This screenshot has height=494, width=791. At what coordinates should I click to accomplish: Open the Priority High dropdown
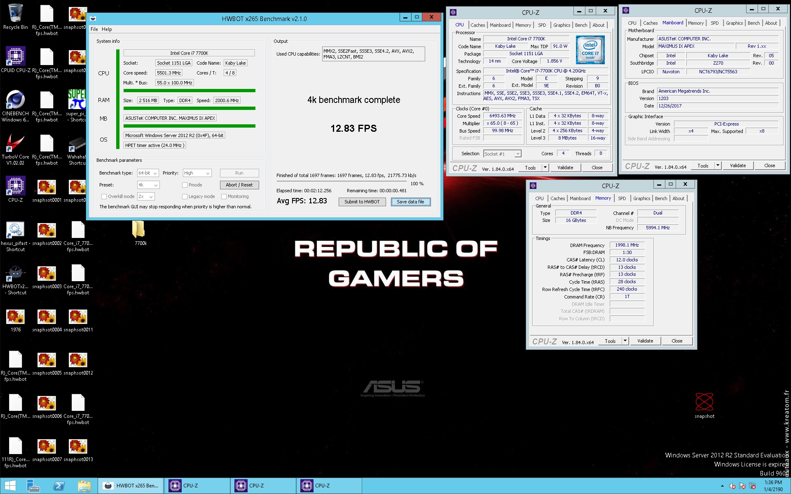pyautogui.click(x=197, y=173)
